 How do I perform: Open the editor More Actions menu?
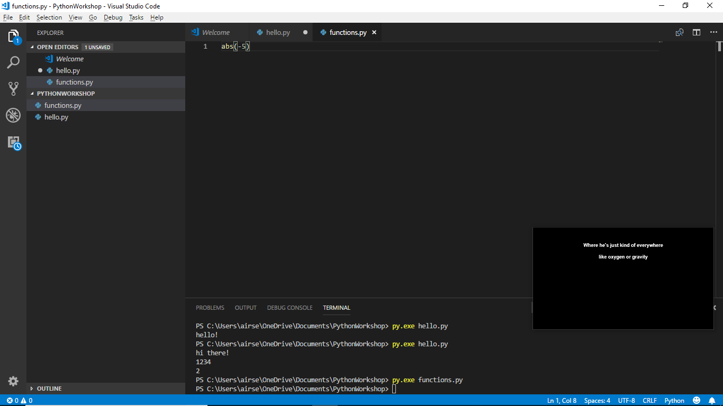click(713, 32)
